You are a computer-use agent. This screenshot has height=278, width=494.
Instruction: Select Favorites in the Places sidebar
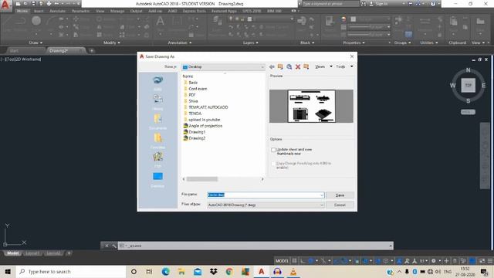click(157, 141)
